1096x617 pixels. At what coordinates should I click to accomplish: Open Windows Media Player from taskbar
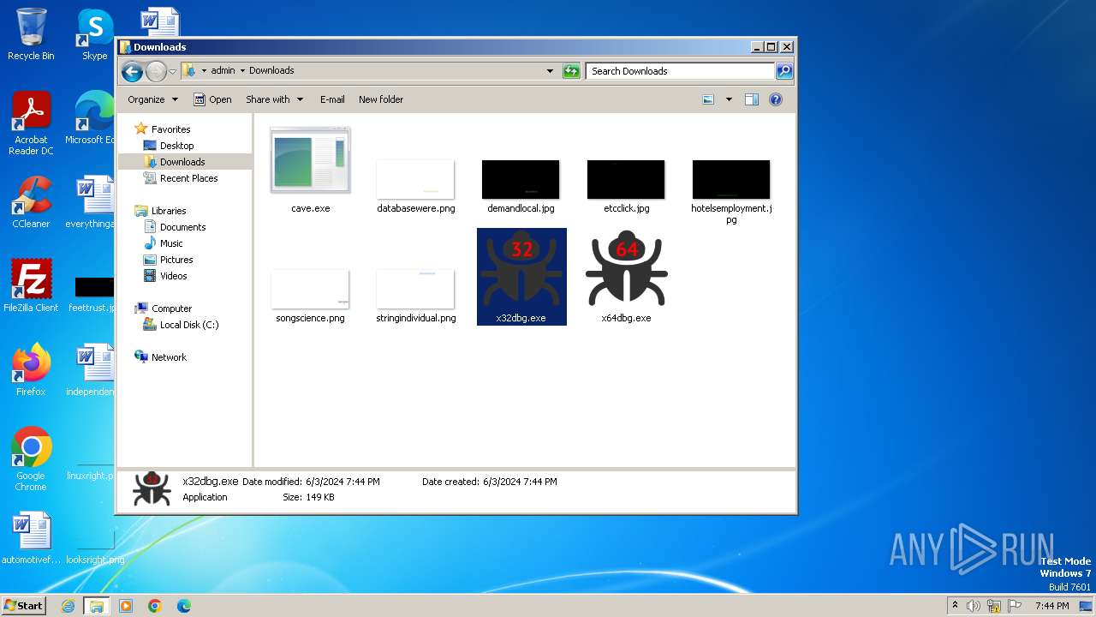126,606
